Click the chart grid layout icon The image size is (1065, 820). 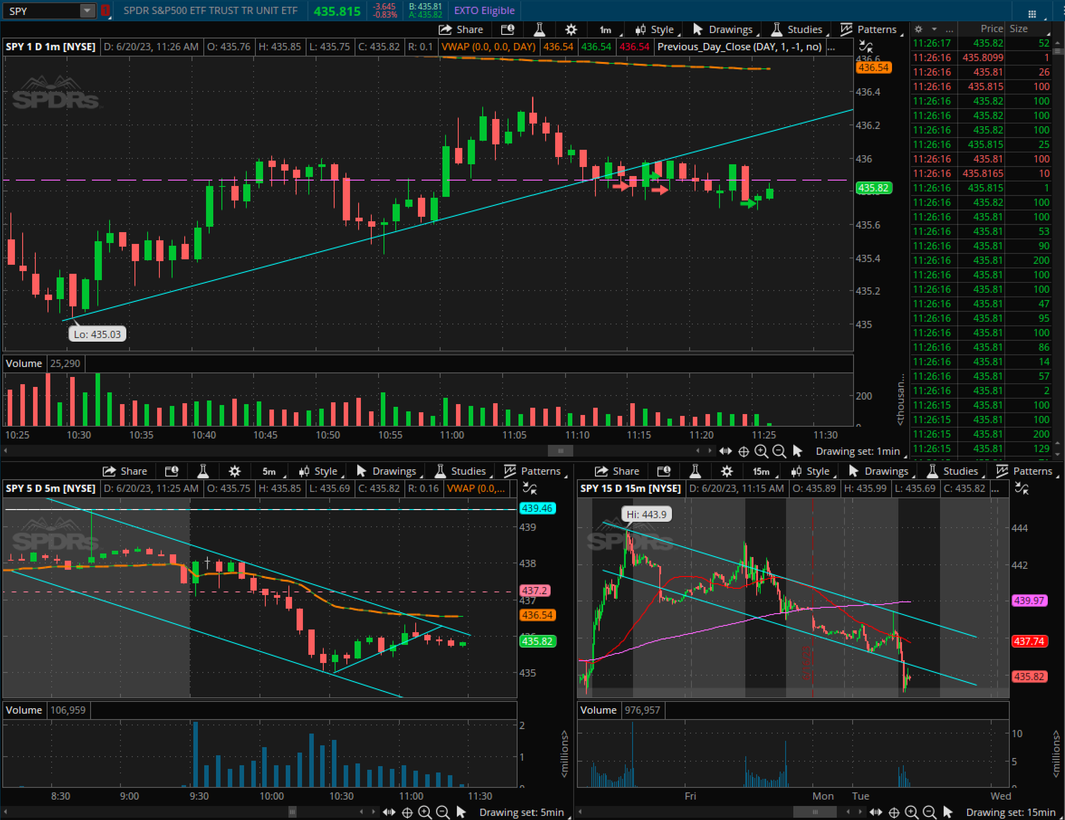pyautogui.click(x=1032, y=14)
